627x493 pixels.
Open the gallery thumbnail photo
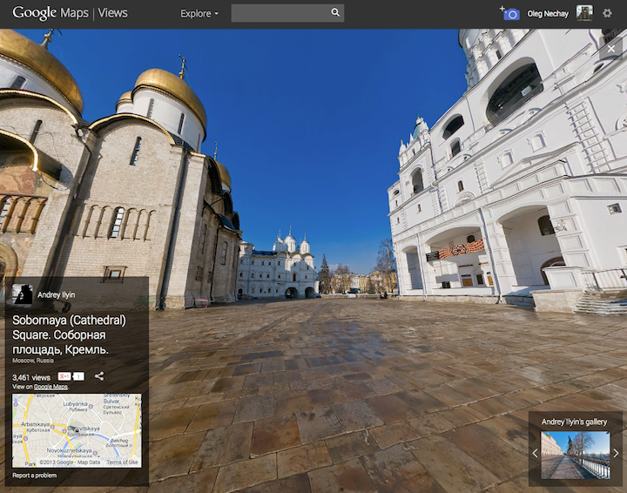tap(575, 455)
